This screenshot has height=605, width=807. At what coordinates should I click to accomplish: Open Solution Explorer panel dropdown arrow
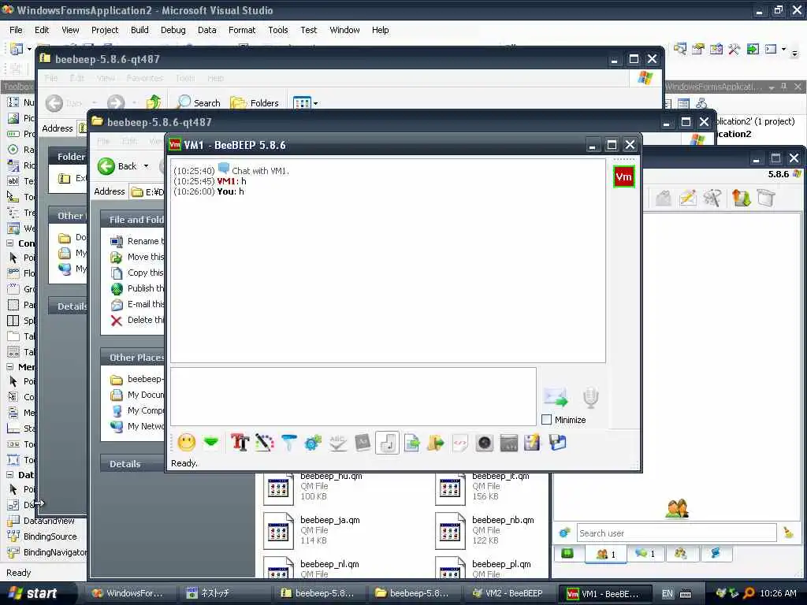click(772, 87)
